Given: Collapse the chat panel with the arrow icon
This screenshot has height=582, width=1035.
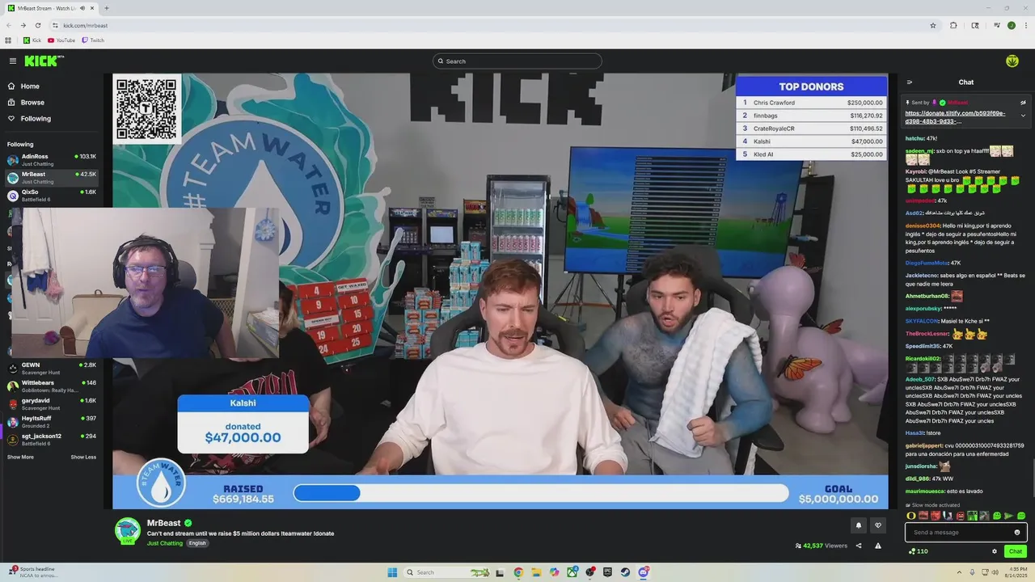Looking at the screenshot, I should point(910,82).
